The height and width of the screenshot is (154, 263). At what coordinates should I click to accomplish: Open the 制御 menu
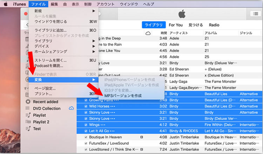click(x=88, y=4)
